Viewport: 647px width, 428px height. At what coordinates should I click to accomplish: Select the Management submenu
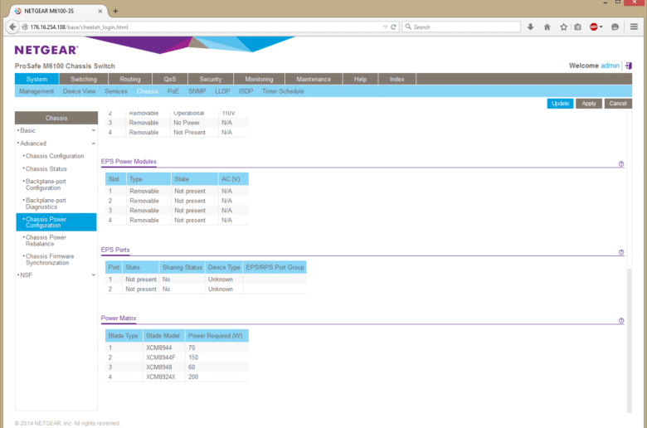[36, 91]
